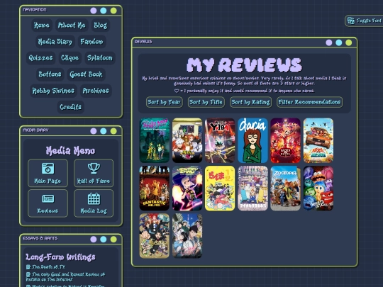Open The Death of TV essay link
The image size is (383, 287).
click(x=48, y=267)
